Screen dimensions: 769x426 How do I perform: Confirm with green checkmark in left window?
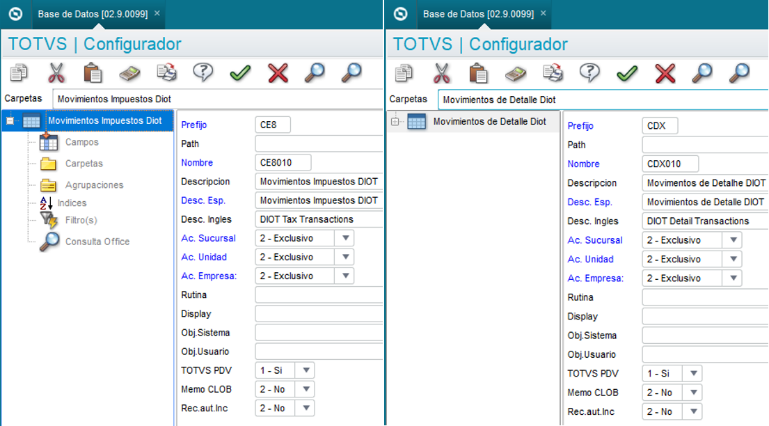[x=240, y=74]
